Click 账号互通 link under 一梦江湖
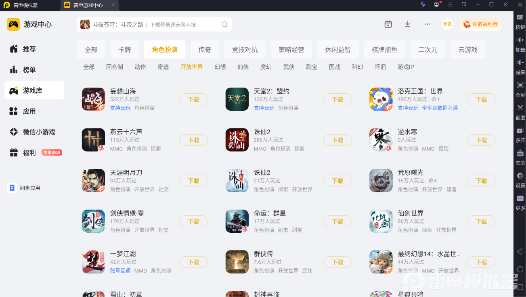The width and height of the screenshot is (526, 297). [x=120, y=271]
